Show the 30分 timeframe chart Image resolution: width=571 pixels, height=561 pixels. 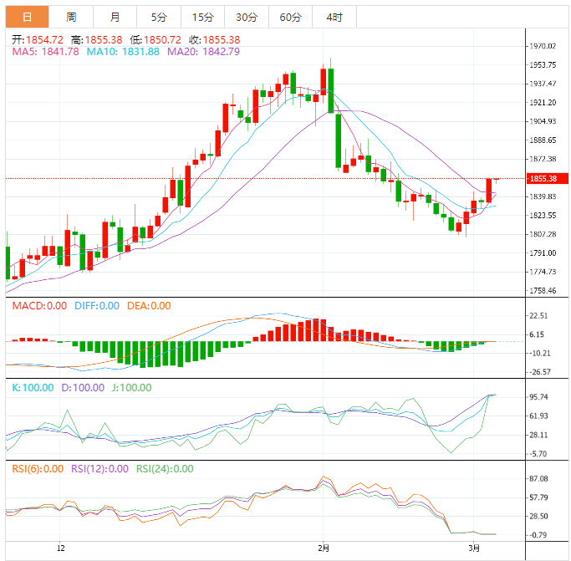tap(247, 17)
